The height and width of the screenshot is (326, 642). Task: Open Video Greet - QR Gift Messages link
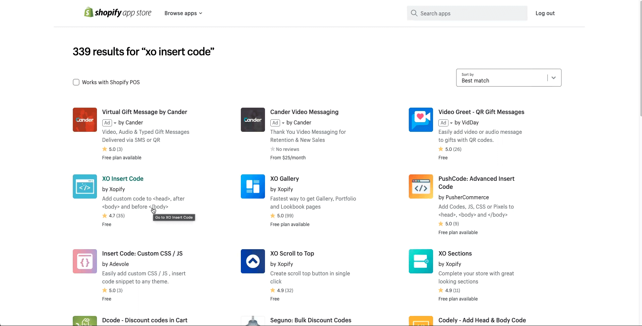click(481, 112)
